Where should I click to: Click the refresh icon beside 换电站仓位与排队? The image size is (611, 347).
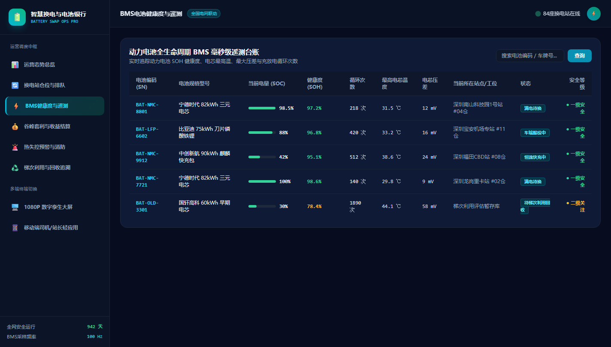15,85
